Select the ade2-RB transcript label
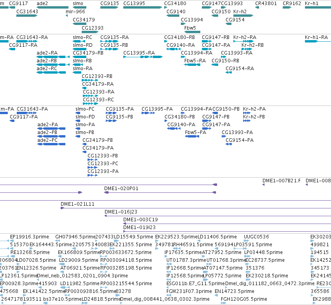331x305 pixels. [x=47, y=61]
